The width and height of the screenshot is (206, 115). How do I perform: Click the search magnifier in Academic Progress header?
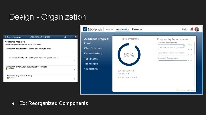(x=65, y=37)
